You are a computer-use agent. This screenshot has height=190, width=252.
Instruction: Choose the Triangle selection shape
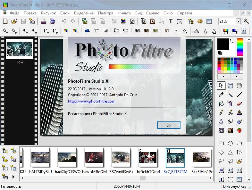(230, 152)
